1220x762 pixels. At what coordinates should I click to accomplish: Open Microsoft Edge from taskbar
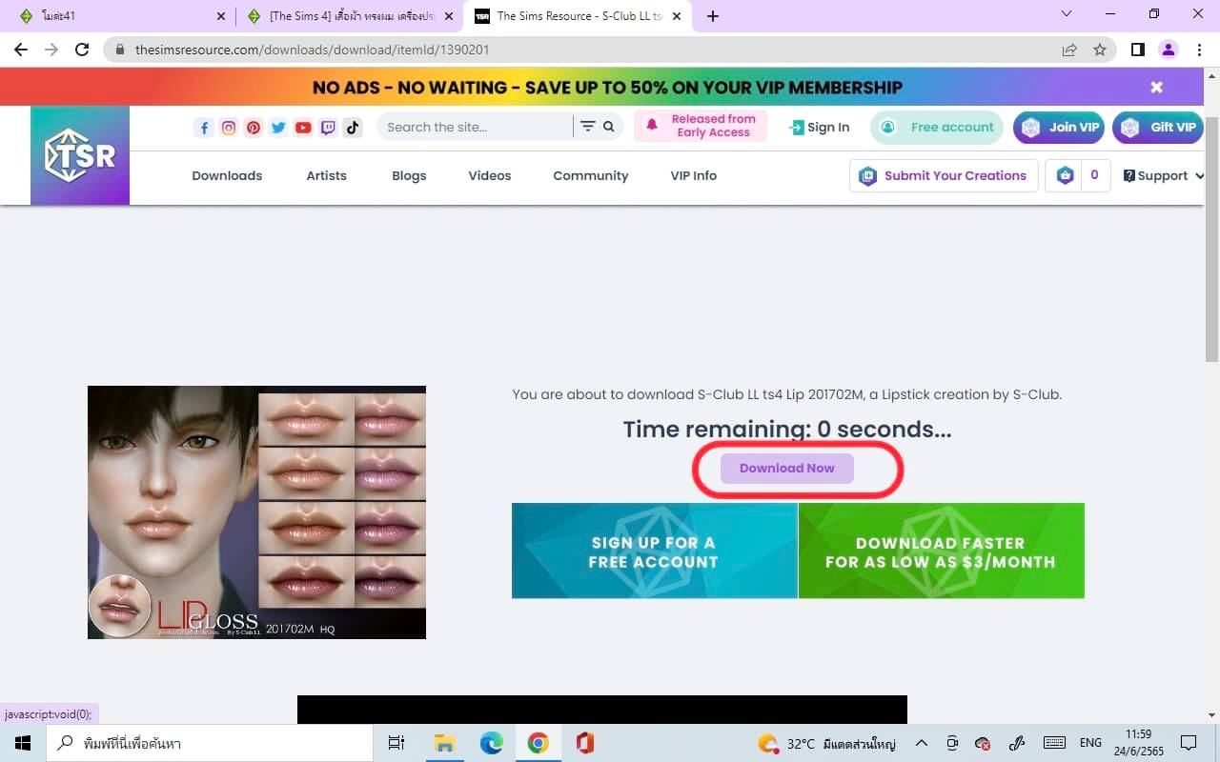point(491,743)
